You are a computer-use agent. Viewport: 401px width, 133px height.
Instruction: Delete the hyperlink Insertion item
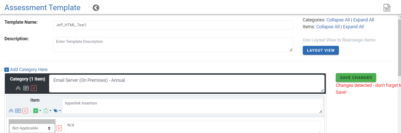pyautogui.click(x=25, y=111)
